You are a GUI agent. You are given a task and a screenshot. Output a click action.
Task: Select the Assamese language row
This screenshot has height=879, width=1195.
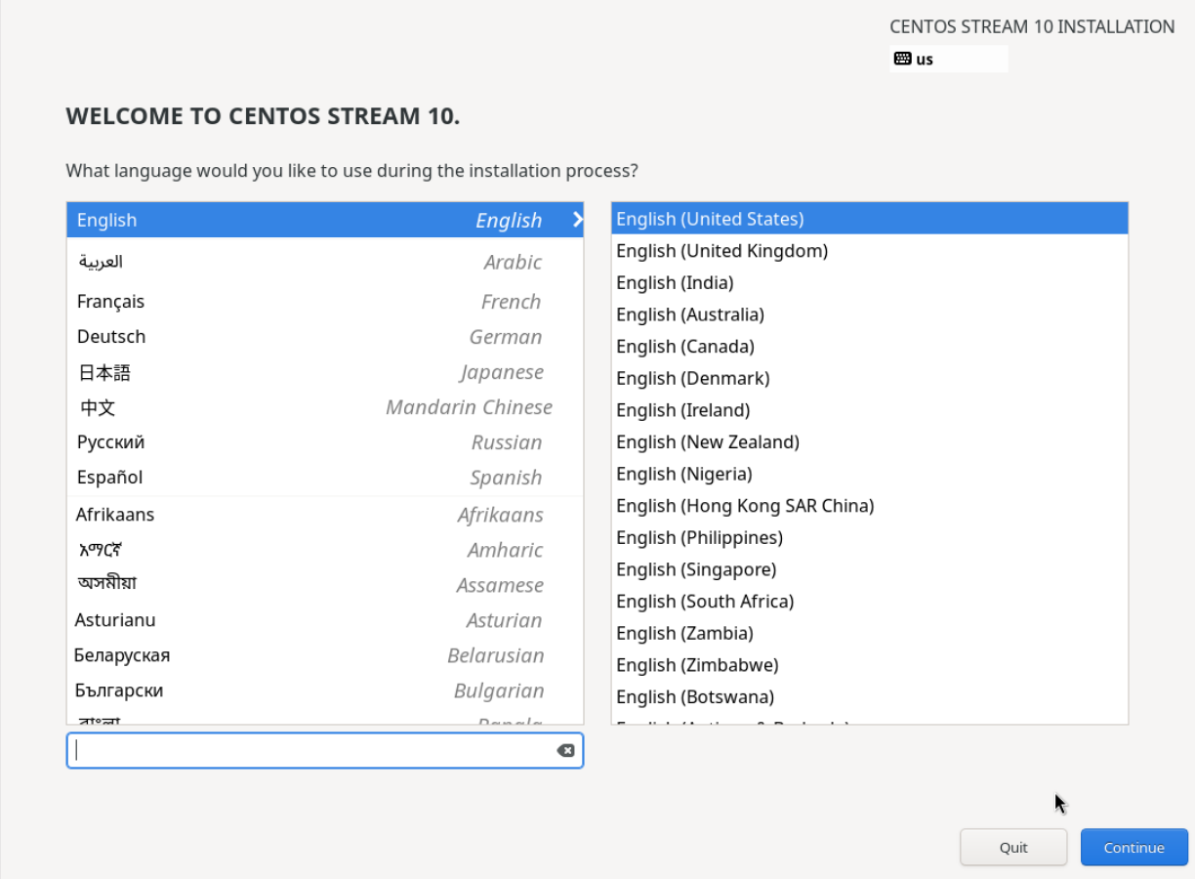[325, 585]
